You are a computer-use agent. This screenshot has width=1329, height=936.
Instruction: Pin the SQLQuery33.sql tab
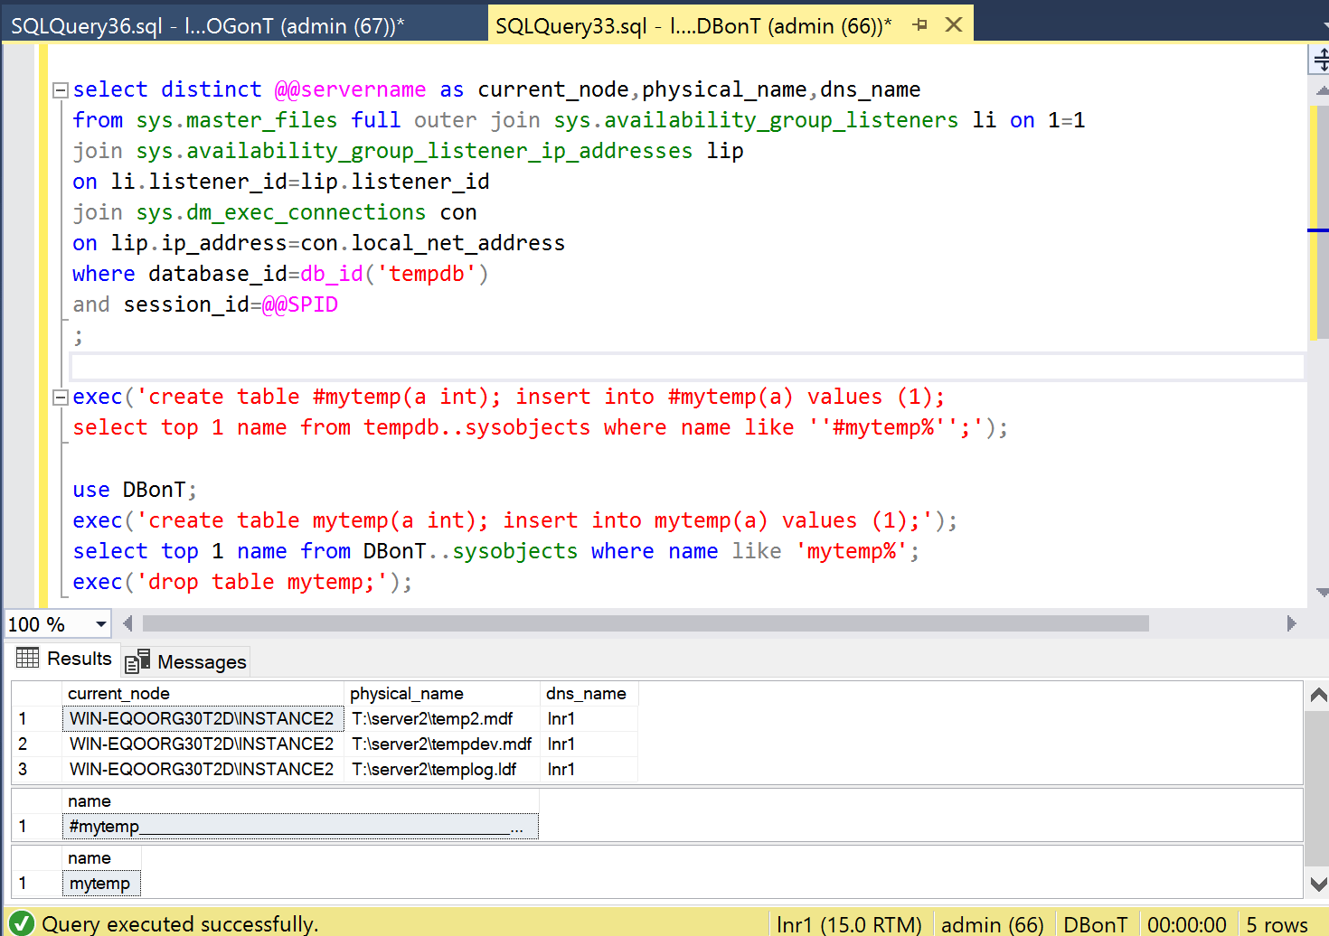coord(920,25)
